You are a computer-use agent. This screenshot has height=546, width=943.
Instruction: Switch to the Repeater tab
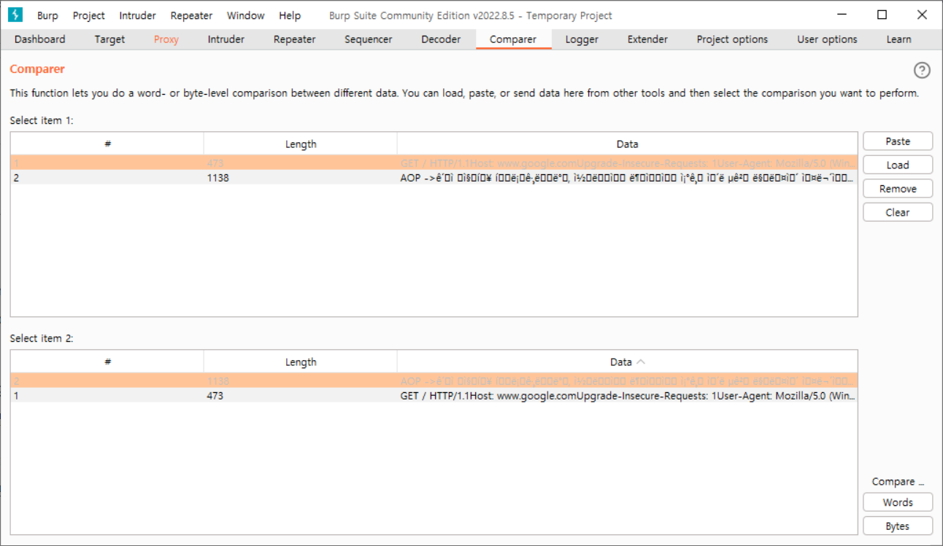pyautogui.click(x=295, y=39)
